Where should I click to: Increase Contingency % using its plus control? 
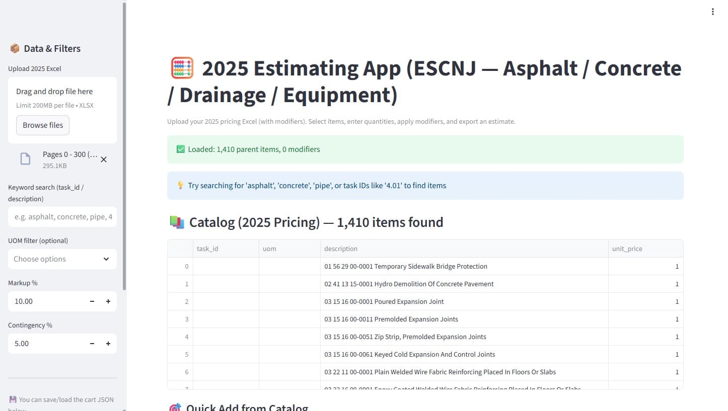coord(108,343)
